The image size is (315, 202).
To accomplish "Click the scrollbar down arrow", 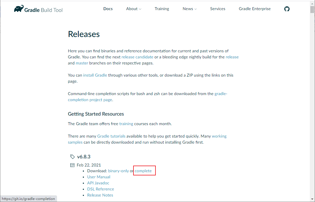I will (x=312, y=199).
